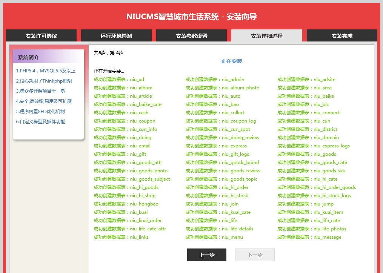Click sidebar item 6.自定义模型及插件功能

click(40, 121)
